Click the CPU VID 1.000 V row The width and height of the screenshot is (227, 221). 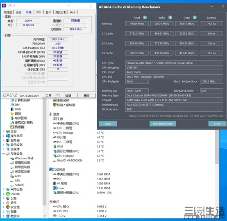click(80, 211)
